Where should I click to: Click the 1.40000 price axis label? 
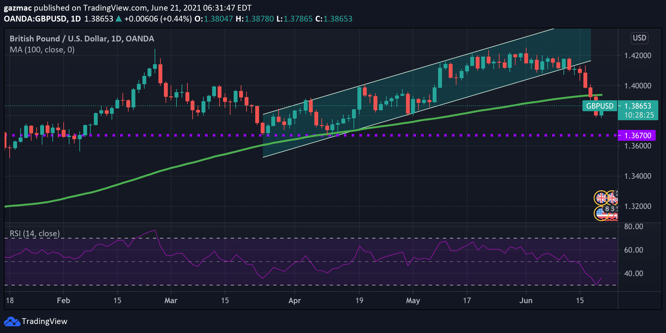[638, 86]
